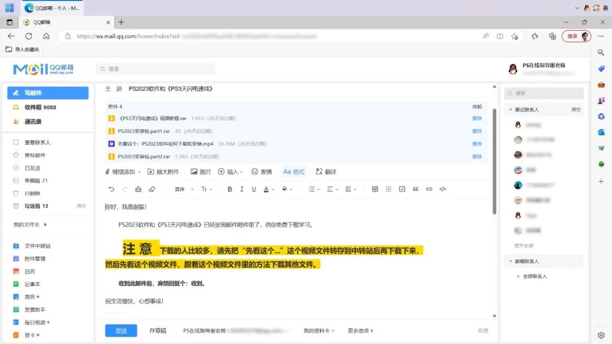Toggle the Aa 格式 formatting bar
612x344 pixels.
click(x=293, y=171)
